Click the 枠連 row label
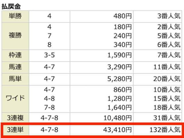This screenshot has height=138, width=184. tap(15, 55)
